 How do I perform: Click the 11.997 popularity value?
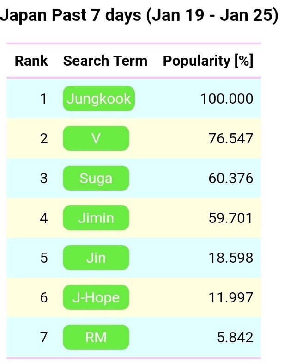point(231,297)
